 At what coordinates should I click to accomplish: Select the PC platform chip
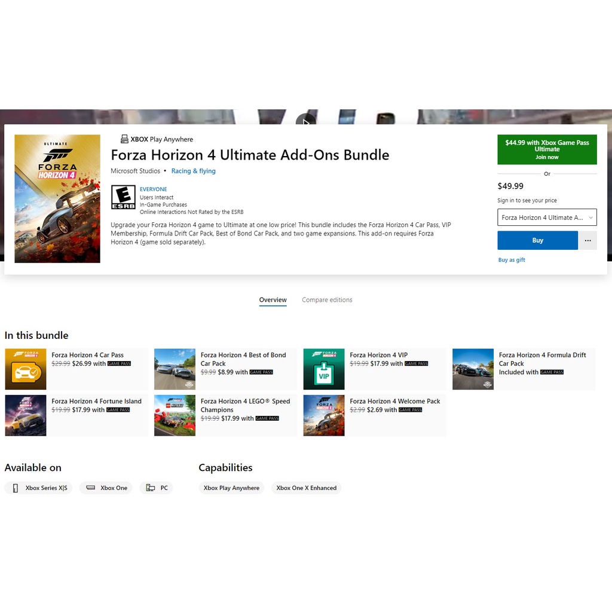(x=156, y=488)
